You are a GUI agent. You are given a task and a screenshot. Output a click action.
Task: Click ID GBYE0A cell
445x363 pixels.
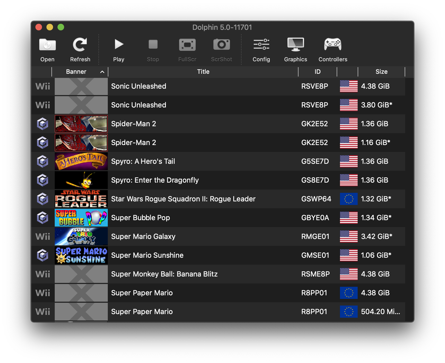point(315,218)
